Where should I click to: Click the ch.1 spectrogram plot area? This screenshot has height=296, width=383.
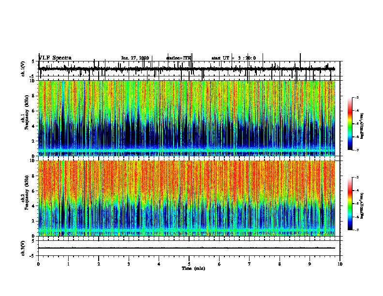tap(187, 118)
